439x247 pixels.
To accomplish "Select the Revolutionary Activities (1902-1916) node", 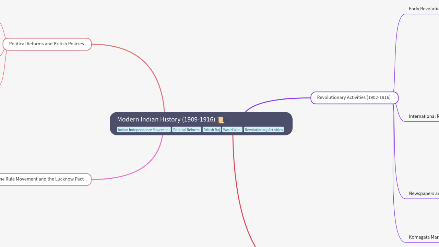I will [x=354, y=98].
